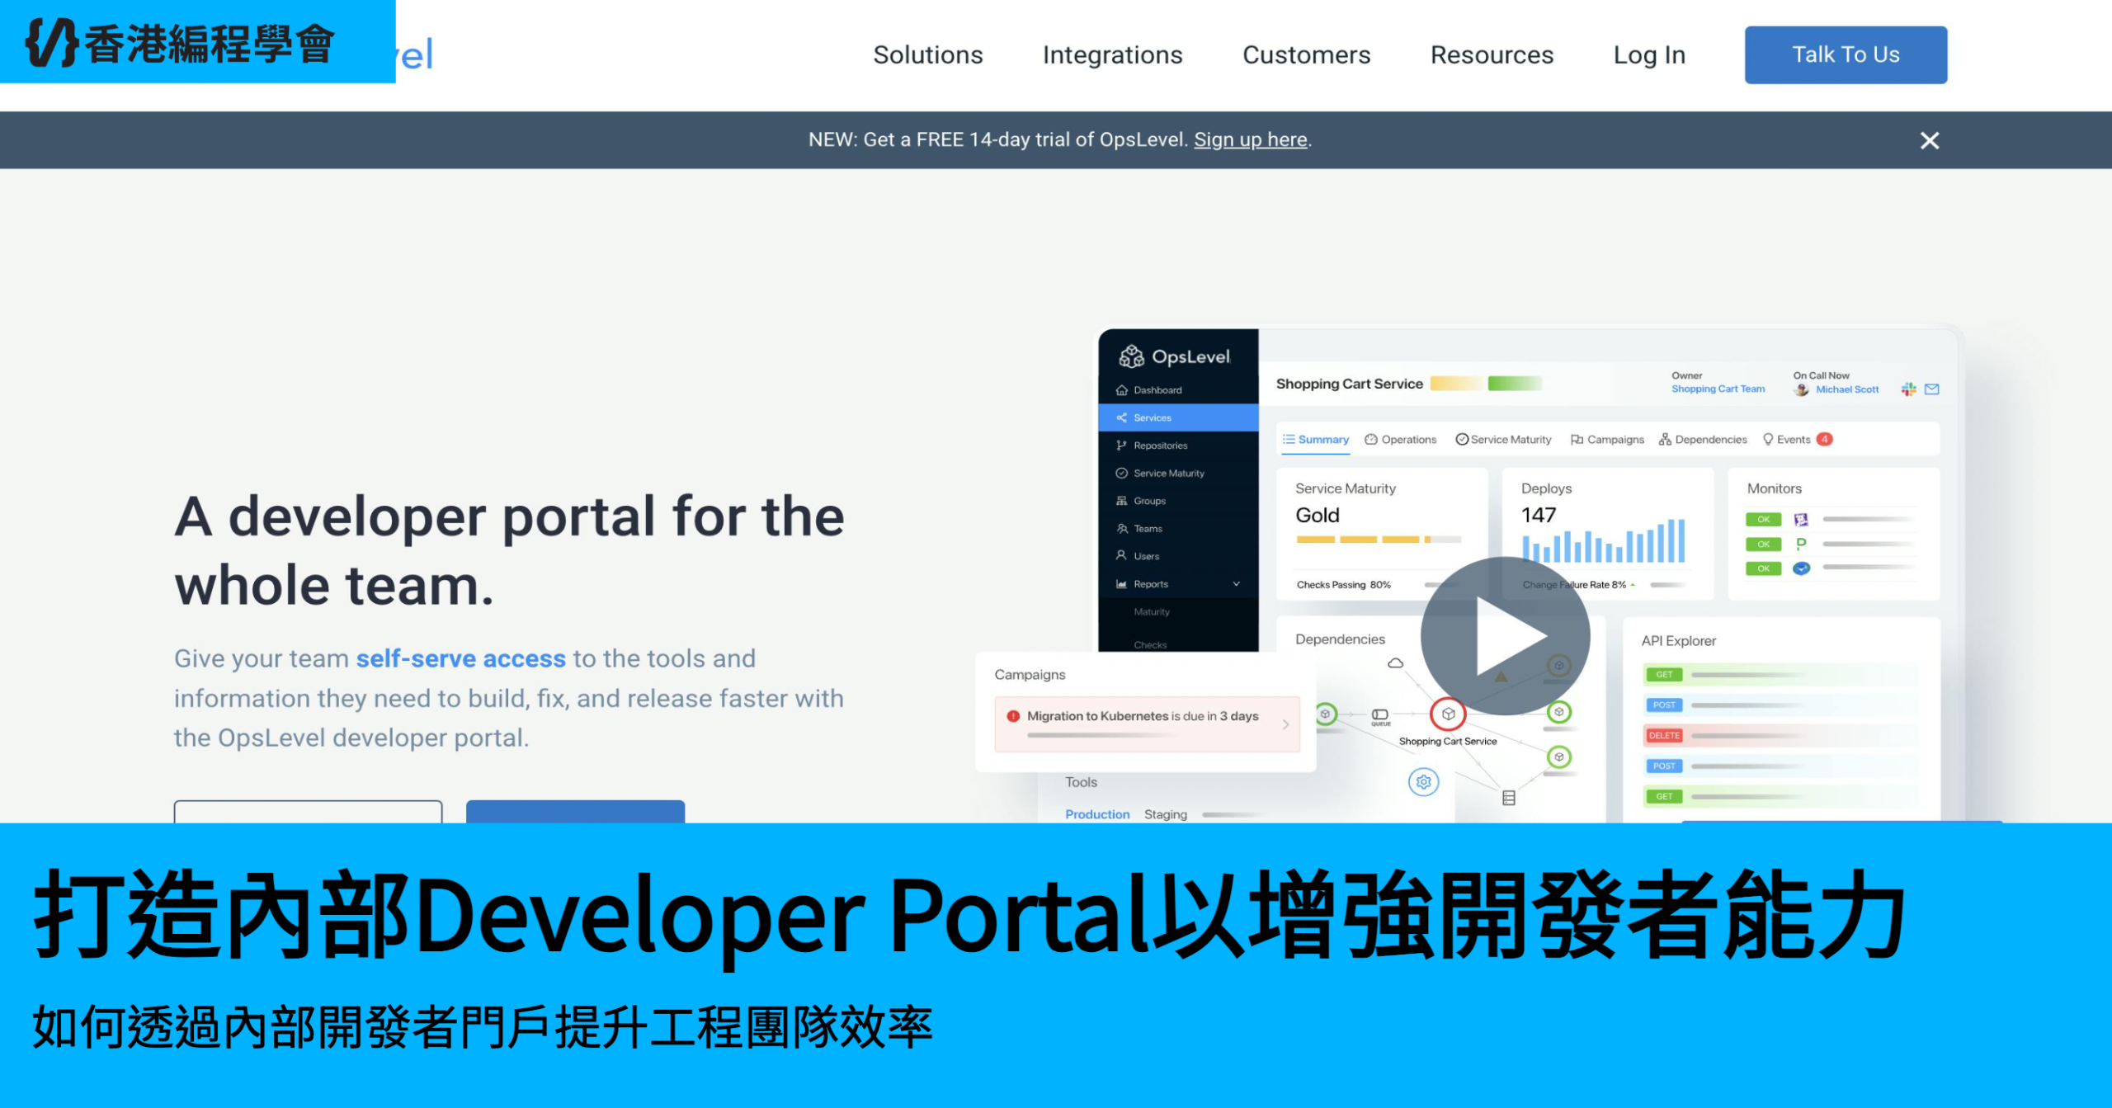This screenshot has width=2112, height=1108.
Task: Click the green bar beside Shopping Cart Service
Action: pyautogui.click(x=1515, y=384)
